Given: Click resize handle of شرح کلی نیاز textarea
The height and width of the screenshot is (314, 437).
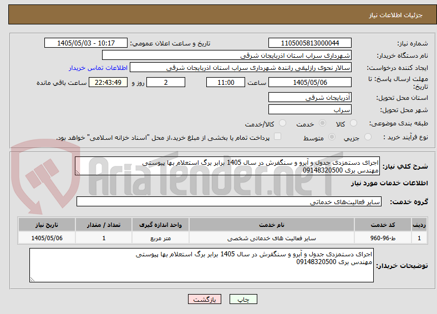Looking at the screenshot, I should click(78, 173).
